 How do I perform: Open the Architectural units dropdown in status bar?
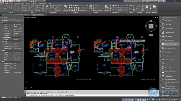(165, 100)
